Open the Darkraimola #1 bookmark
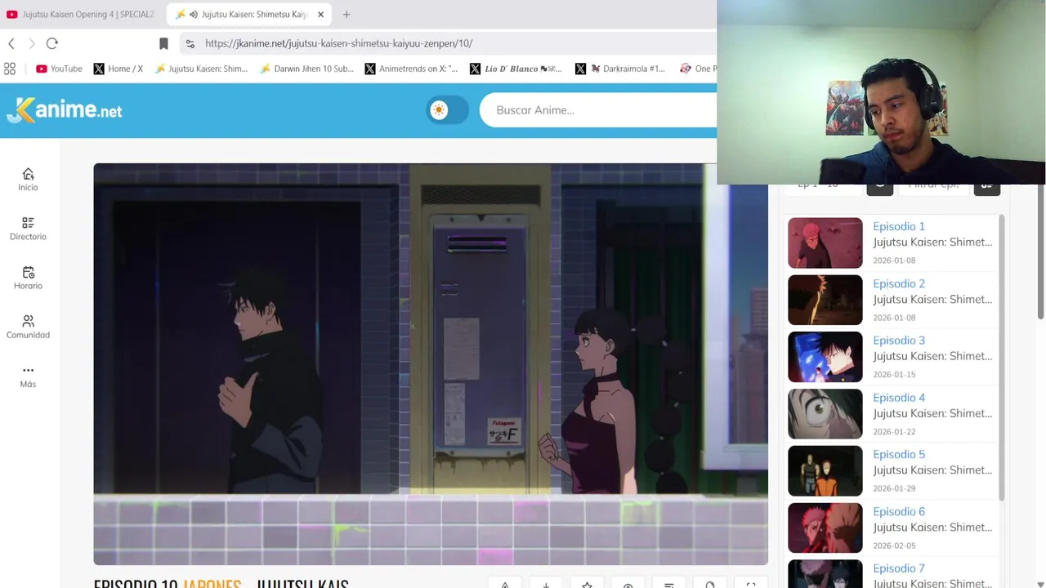1046x588 pixels. (x=621, y=69)
